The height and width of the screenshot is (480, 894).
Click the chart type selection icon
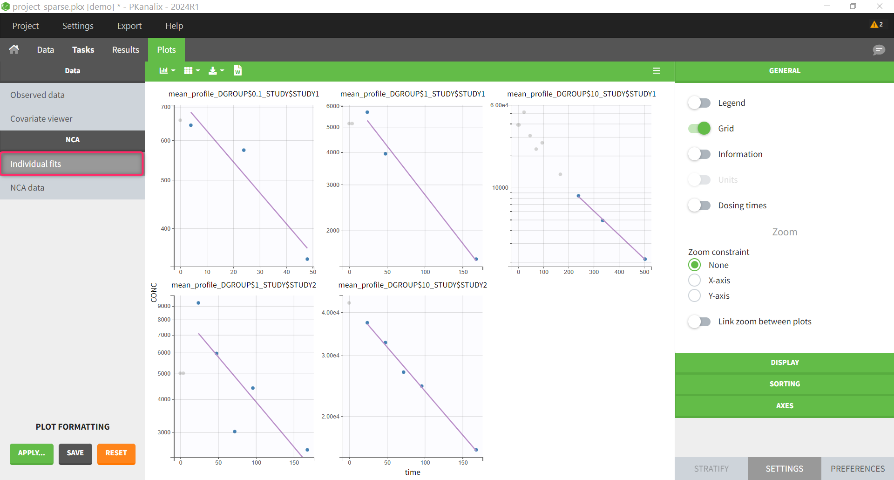pyautogui.click(x=167, y=71)
